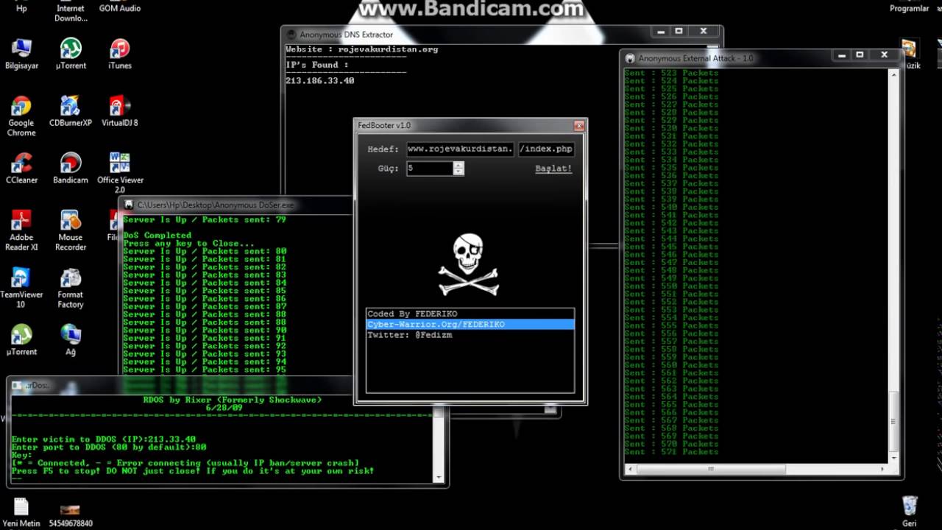Click the rDos console window title icon
This screenshot has width=942, height=530.
(x=18, y=386)
